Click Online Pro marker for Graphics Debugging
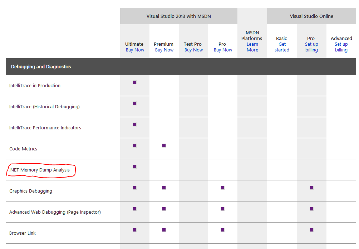The height and width of the screenshot is (249, 359). (311, 188)
